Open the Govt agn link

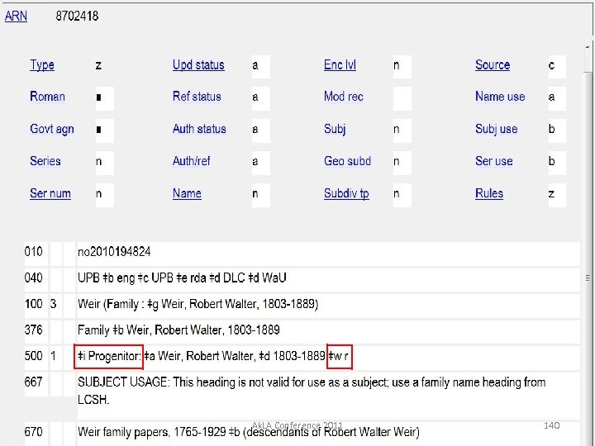click(x=52, y=129)
